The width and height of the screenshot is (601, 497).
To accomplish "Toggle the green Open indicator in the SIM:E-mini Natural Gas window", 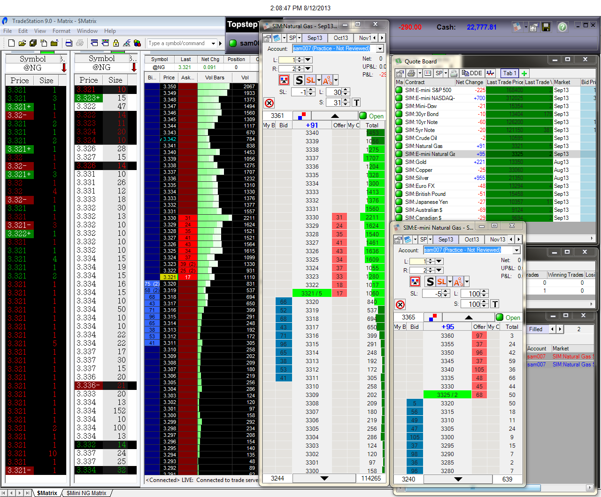I will point(500,317).
